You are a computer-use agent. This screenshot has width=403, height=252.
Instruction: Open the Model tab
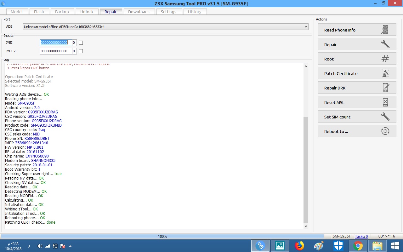pyautogui.click(x=17, y=12)
